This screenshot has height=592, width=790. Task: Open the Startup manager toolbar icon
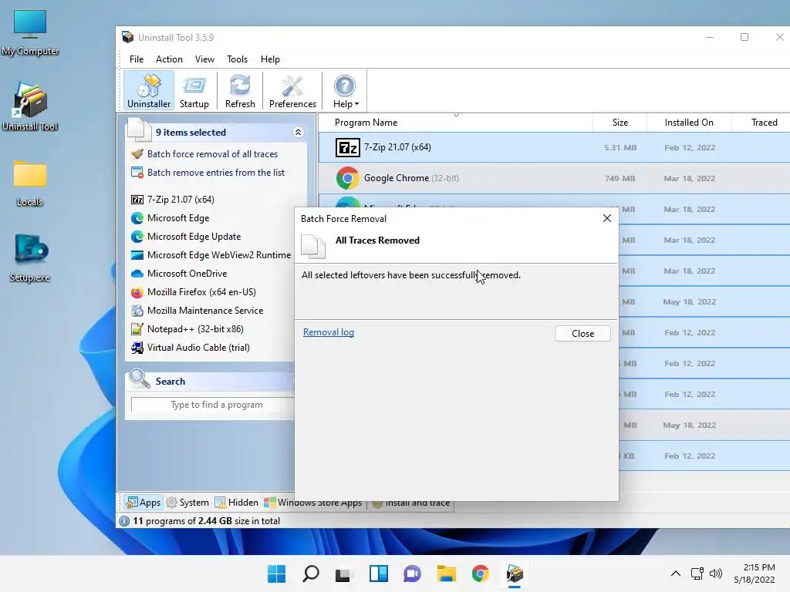point(194,91)
